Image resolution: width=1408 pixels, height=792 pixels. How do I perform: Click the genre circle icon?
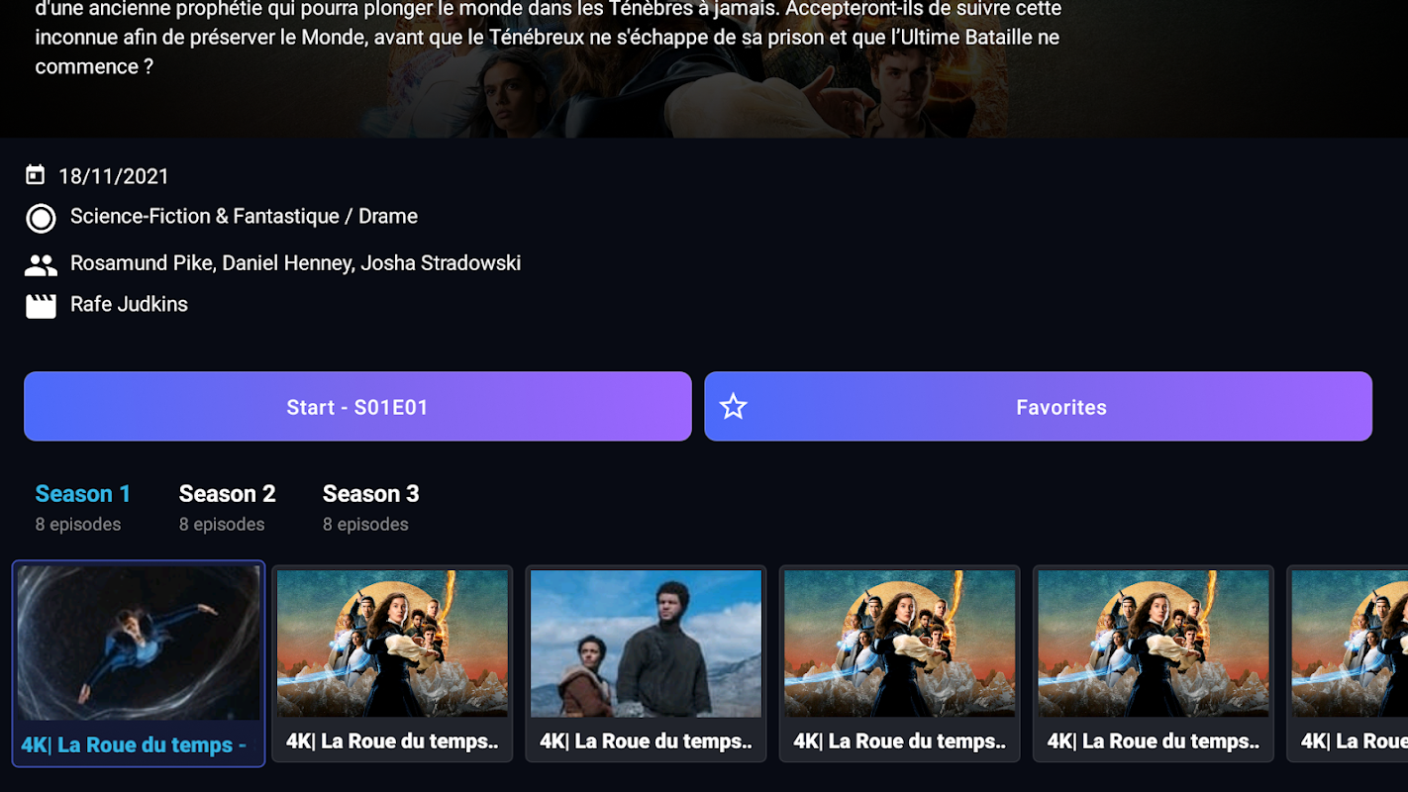pyautogui.click(x=41, y=218)
